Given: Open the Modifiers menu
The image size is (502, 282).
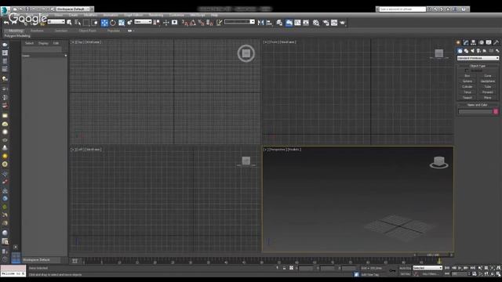Looking at the screenshot, I should (90, 15).
